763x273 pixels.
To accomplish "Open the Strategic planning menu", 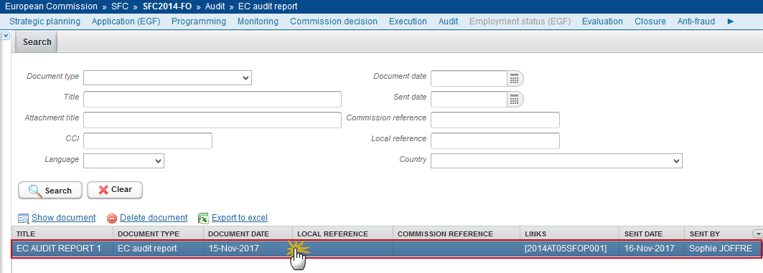I will pyautogui.click(x=45, y=21).
